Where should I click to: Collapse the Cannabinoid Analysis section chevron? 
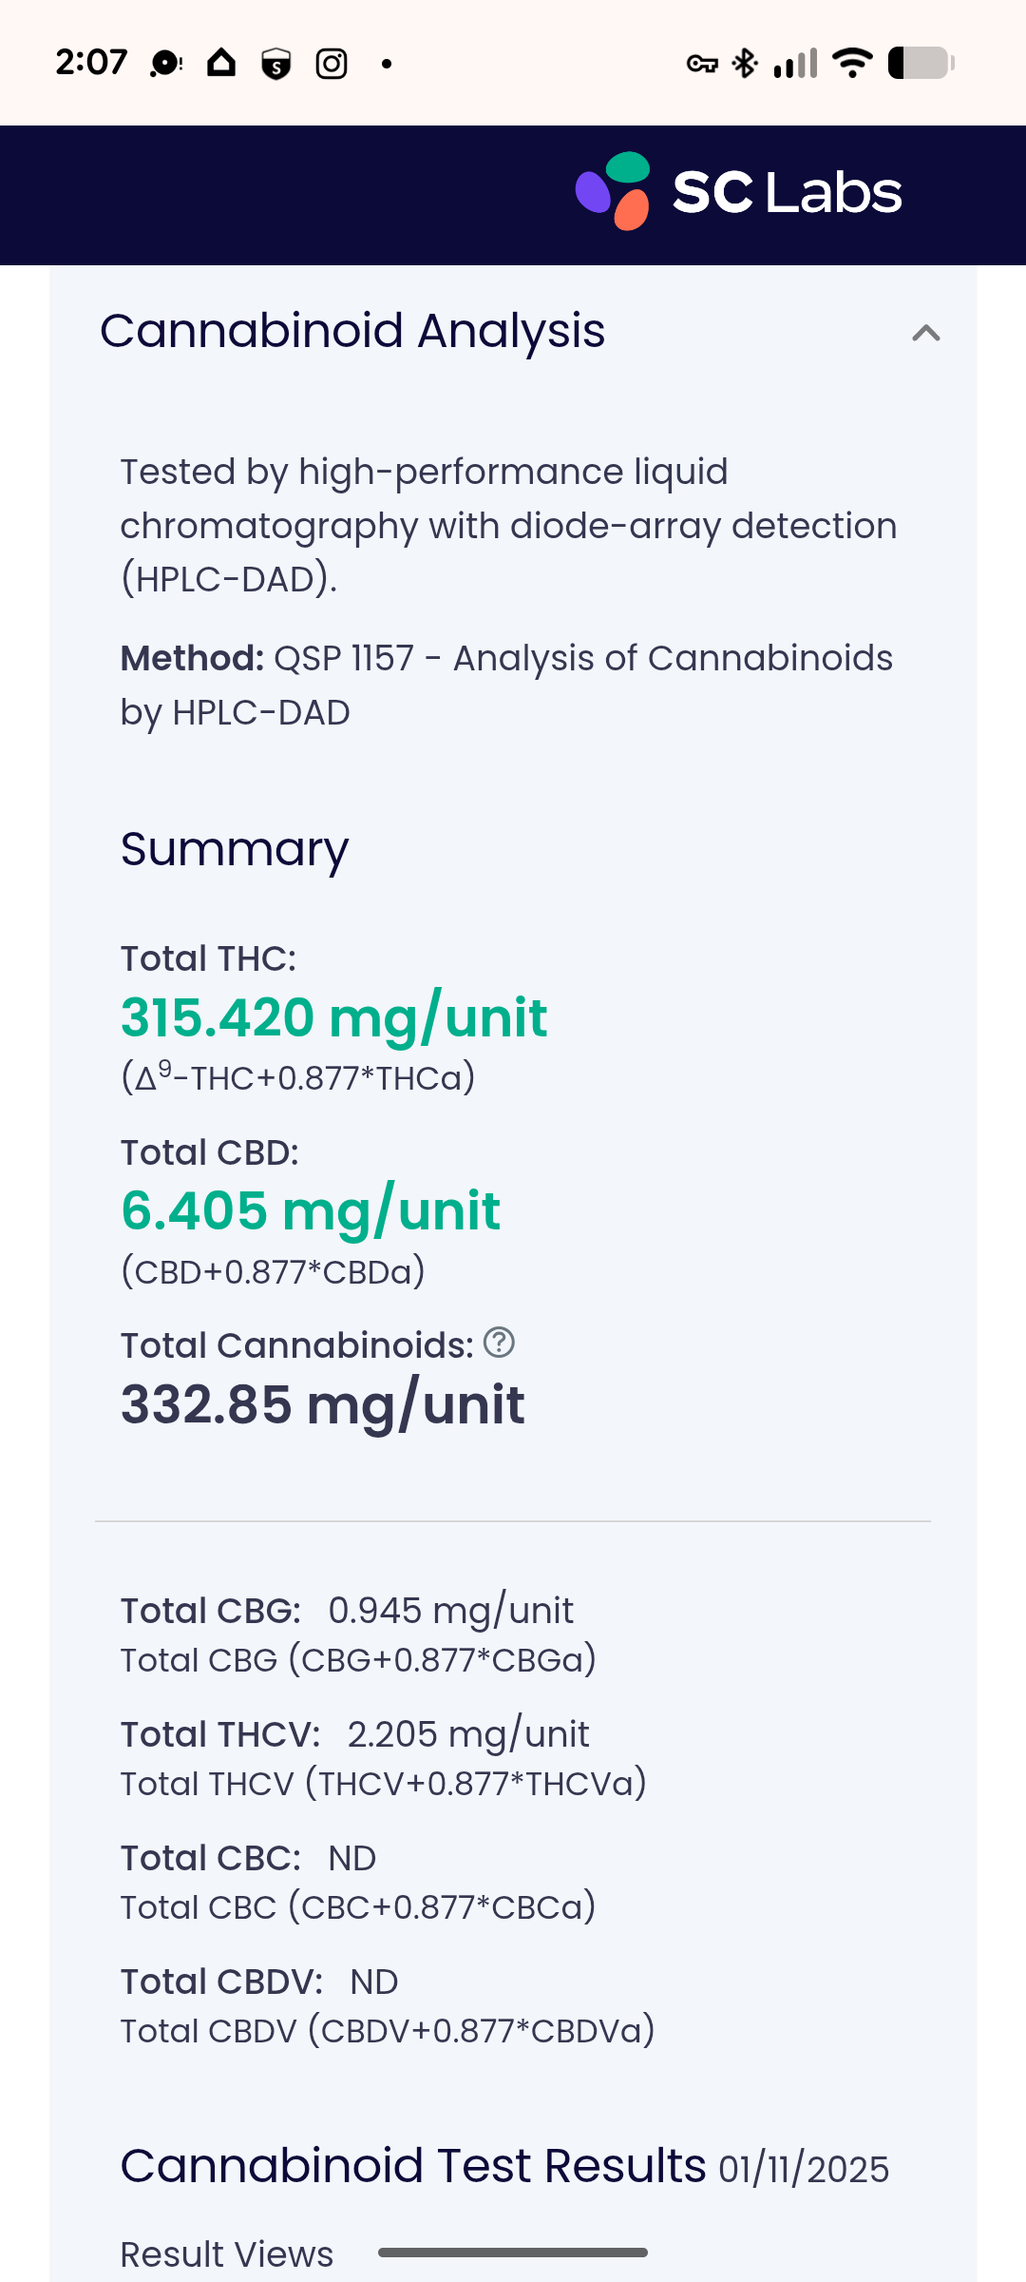925,333
